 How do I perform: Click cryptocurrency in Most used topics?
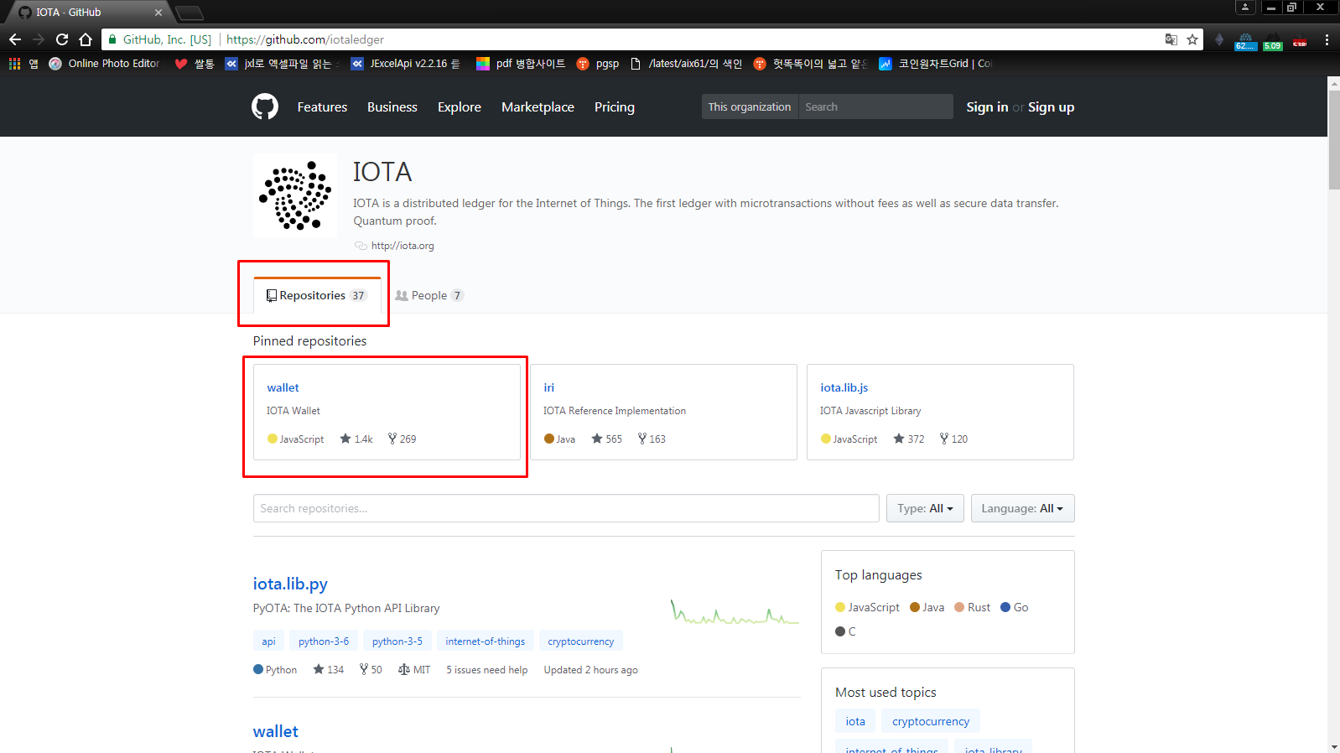tap(931, 721)
